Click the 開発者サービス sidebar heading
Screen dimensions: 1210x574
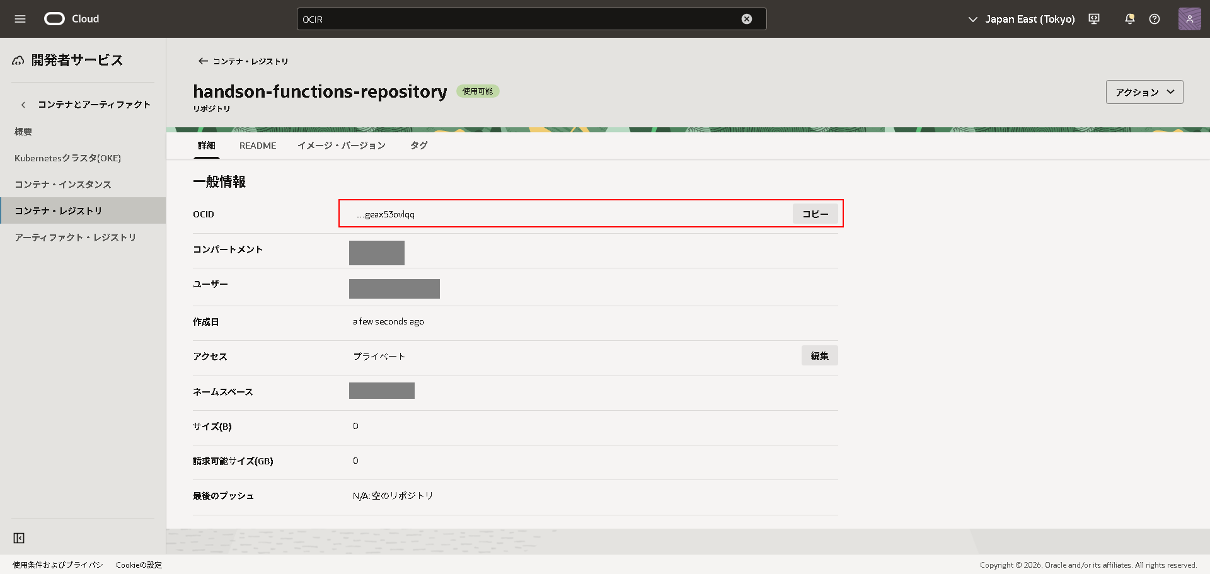pyautogui.click(x=77, y=60)
